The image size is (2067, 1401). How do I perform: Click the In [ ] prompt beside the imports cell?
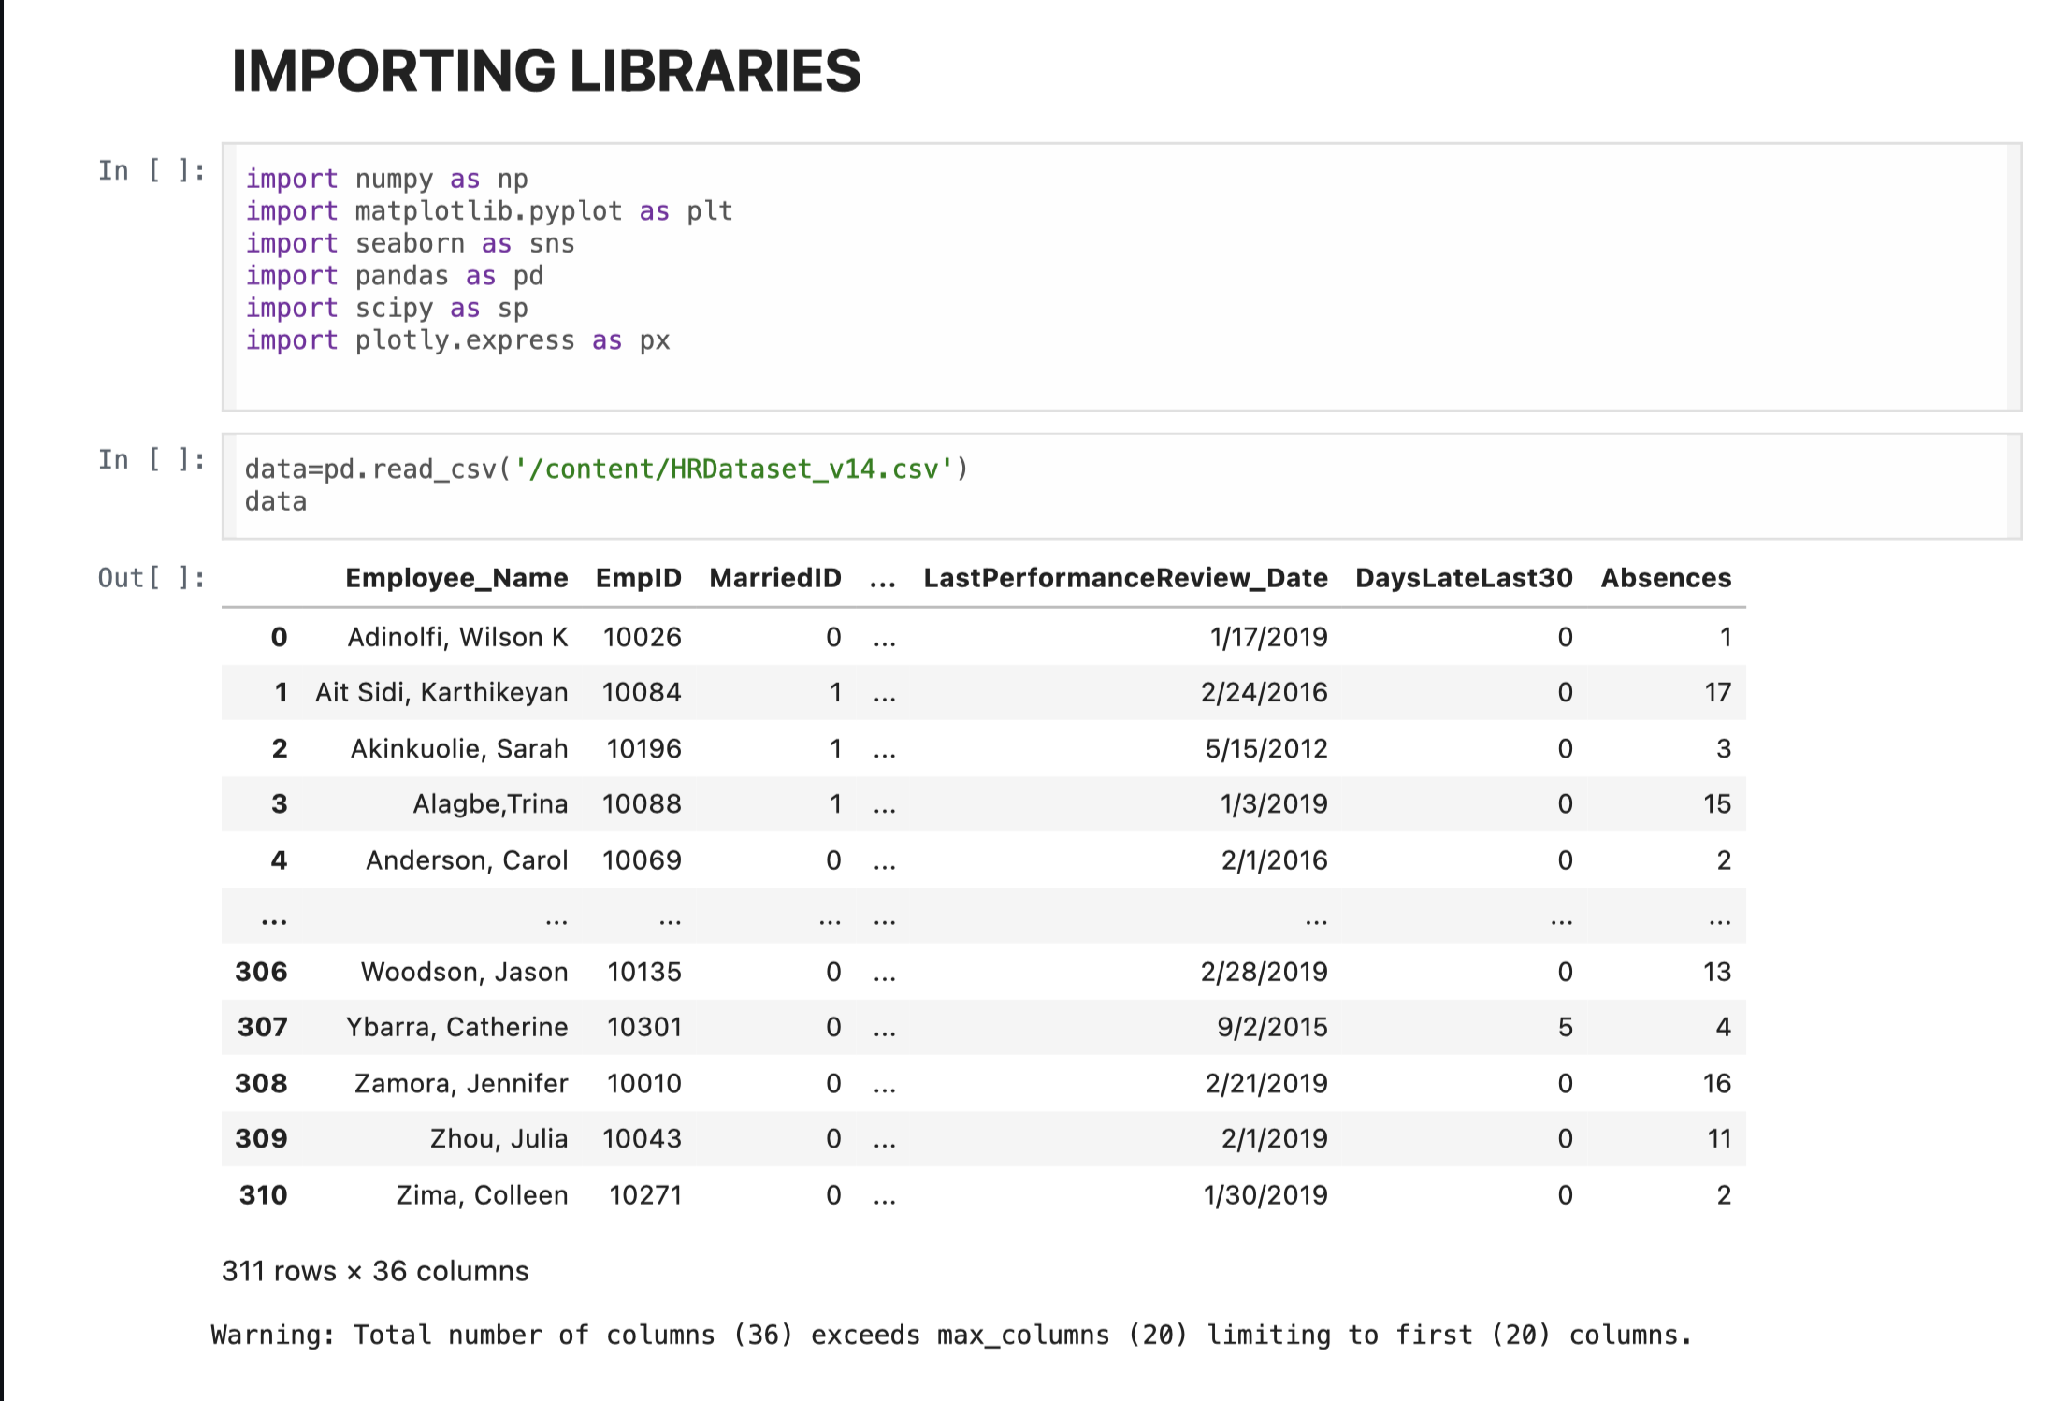[x=152, y=170]
